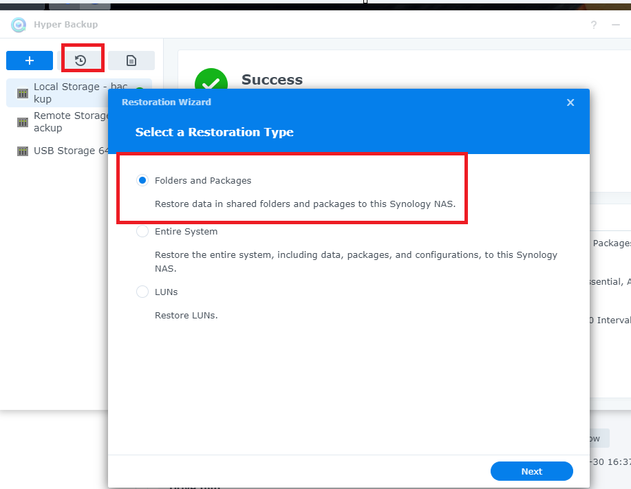
Task: Select the Local Storage backup task icon
Action: coord(21,91)
